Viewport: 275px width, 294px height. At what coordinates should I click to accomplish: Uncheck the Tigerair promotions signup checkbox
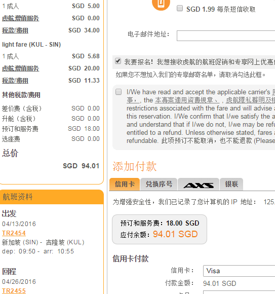coord(118,61)
